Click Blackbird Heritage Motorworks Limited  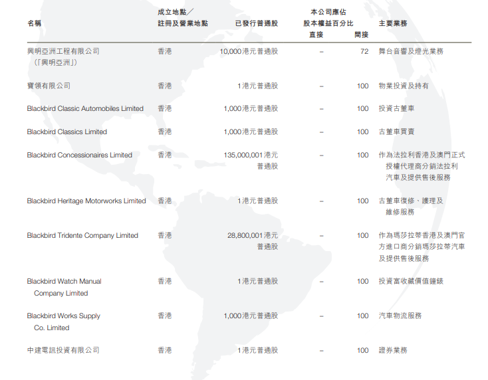86,201
